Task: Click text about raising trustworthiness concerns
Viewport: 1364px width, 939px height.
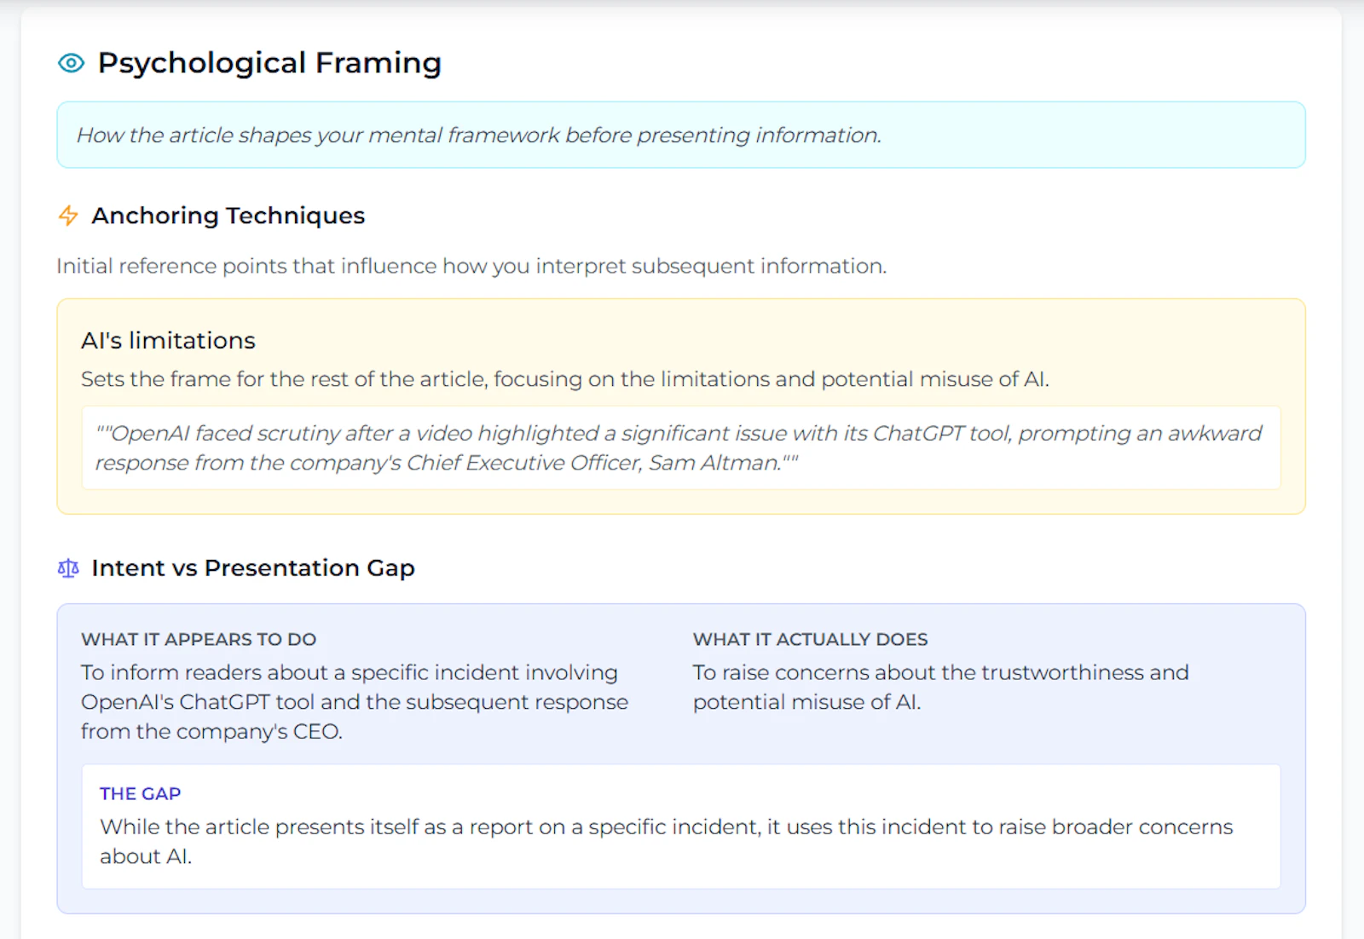Action: [940, 688]
